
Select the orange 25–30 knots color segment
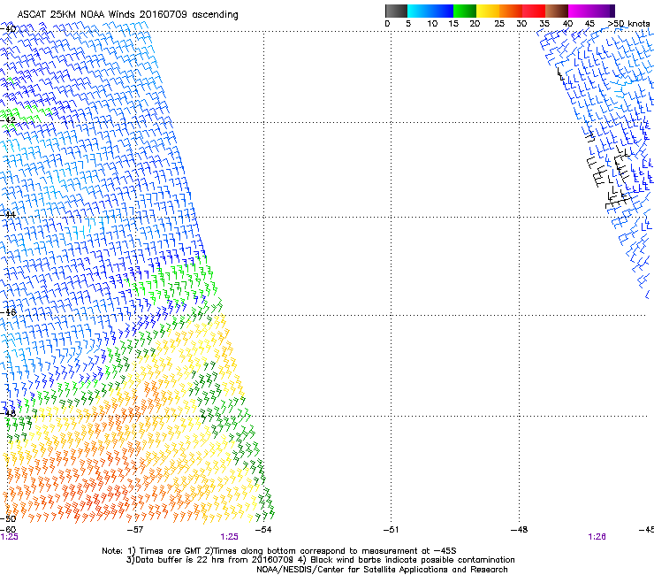[511, 11]
